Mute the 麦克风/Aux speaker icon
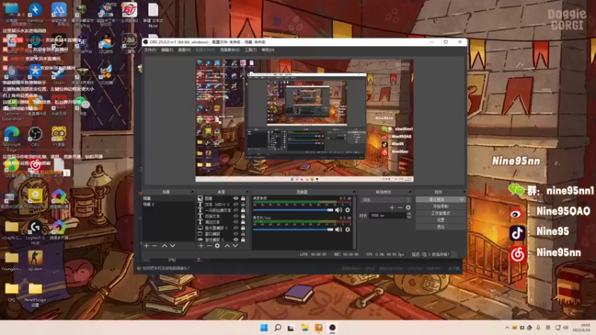The height and width of the screenshot is (335, 596). pos(339,229)
